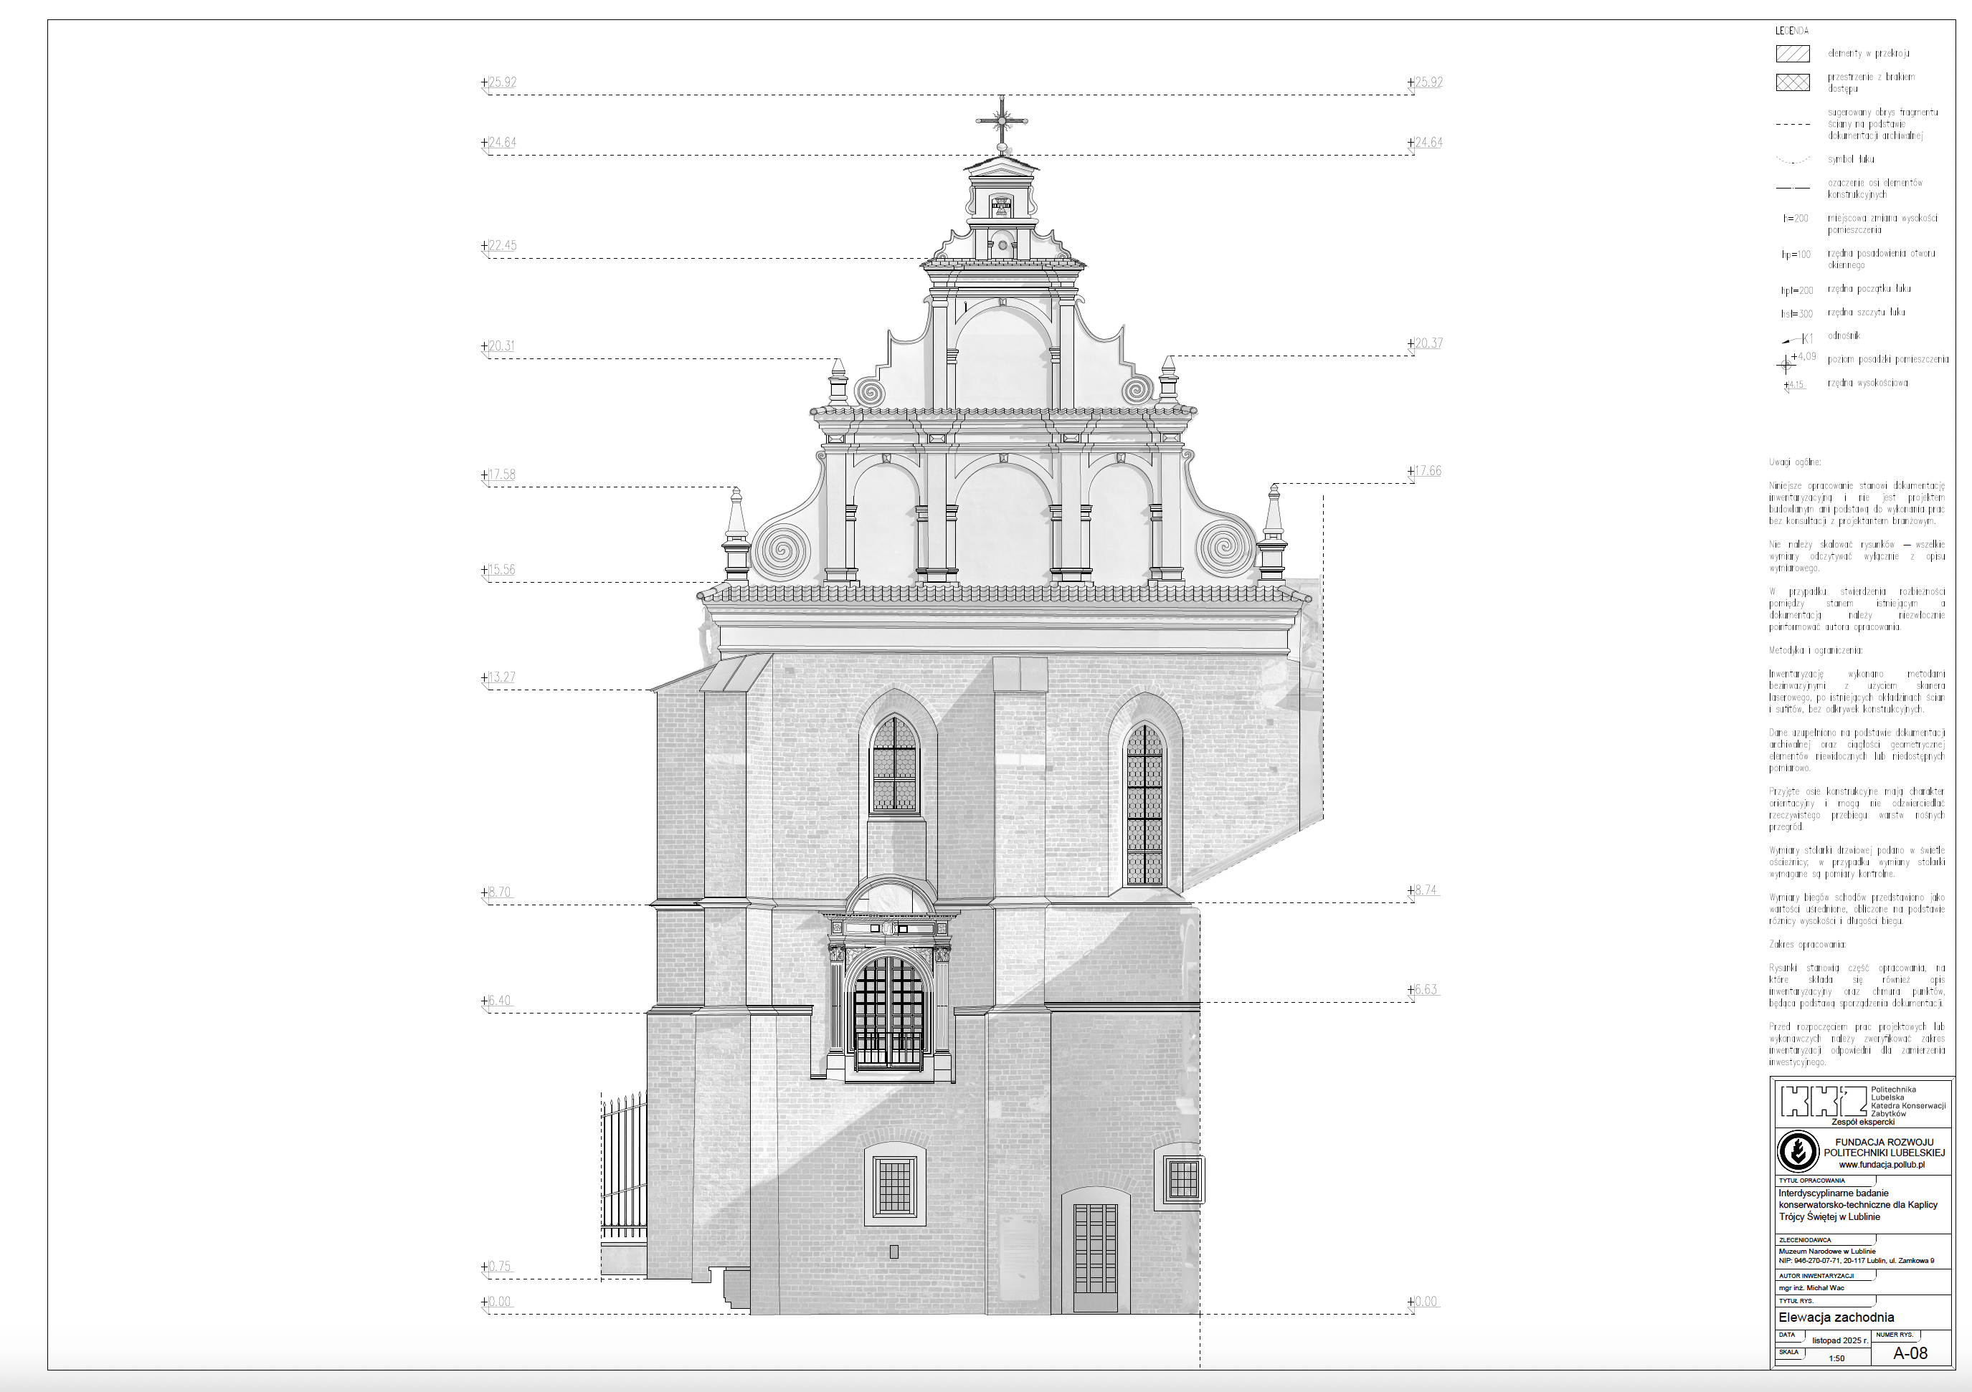Viewport: 1972px width, 1392px height.
Task: Click the dashed line sample in the legend
Action: (x=1793, y=125)
